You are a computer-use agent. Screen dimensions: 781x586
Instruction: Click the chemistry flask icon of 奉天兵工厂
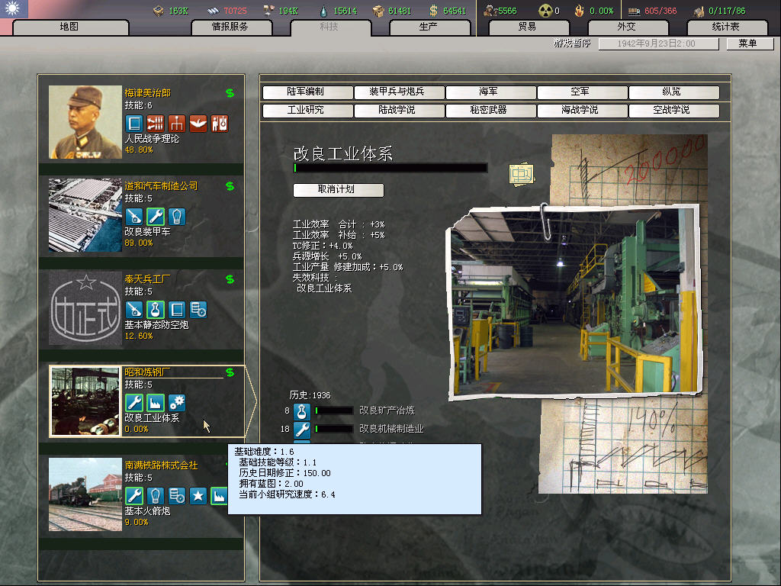coord(156,310)
